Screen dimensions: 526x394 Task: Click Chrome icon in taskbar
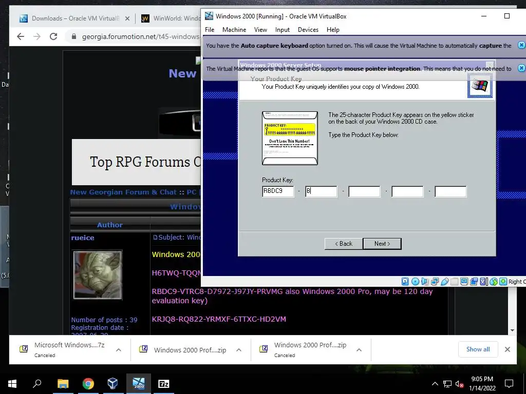(x=88, y=384)
